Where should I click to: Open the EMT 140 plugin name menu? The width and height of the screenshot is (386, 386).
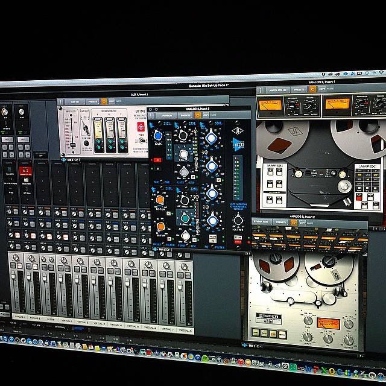(75, 101)
